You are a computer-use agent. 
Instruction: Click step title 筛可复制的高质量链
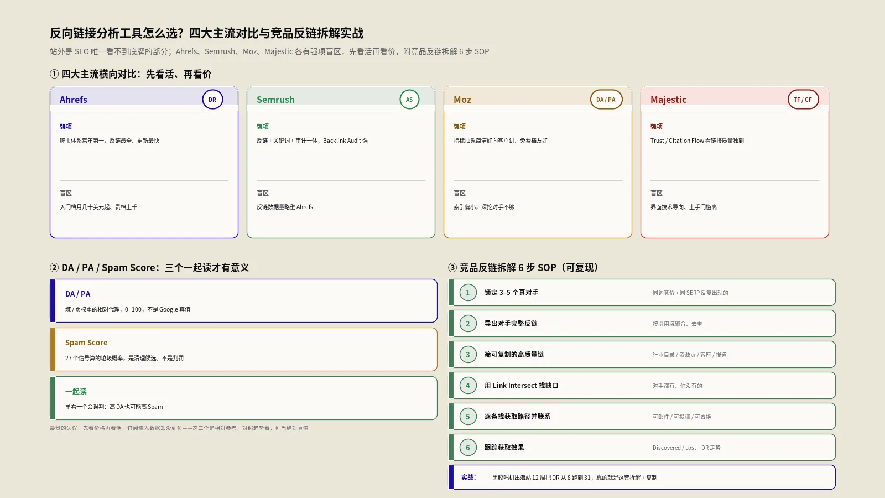click(514, 355)
